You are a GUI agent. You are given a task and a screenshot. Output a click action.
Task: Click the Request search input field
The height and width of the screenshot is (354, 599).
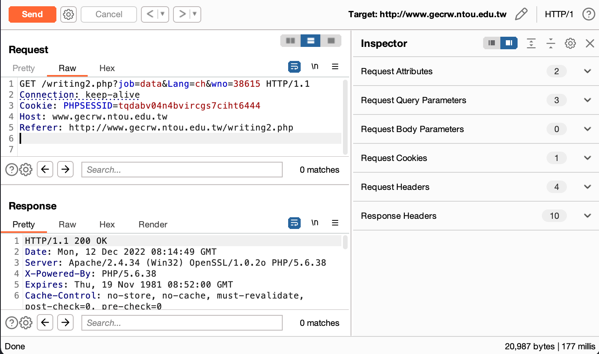click(182, 170)
